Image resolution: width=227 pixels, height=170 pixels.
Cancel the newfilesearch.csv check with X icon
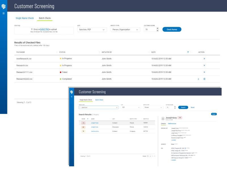pyautogui.click(x=204, y=59)
